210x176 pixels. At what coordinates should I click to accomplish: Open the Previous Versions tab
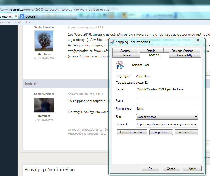click(182, 51)
